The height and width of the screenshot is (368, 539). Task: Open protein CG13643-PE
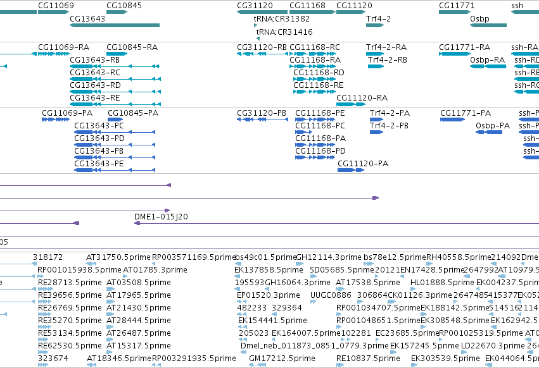pos(99,164)
